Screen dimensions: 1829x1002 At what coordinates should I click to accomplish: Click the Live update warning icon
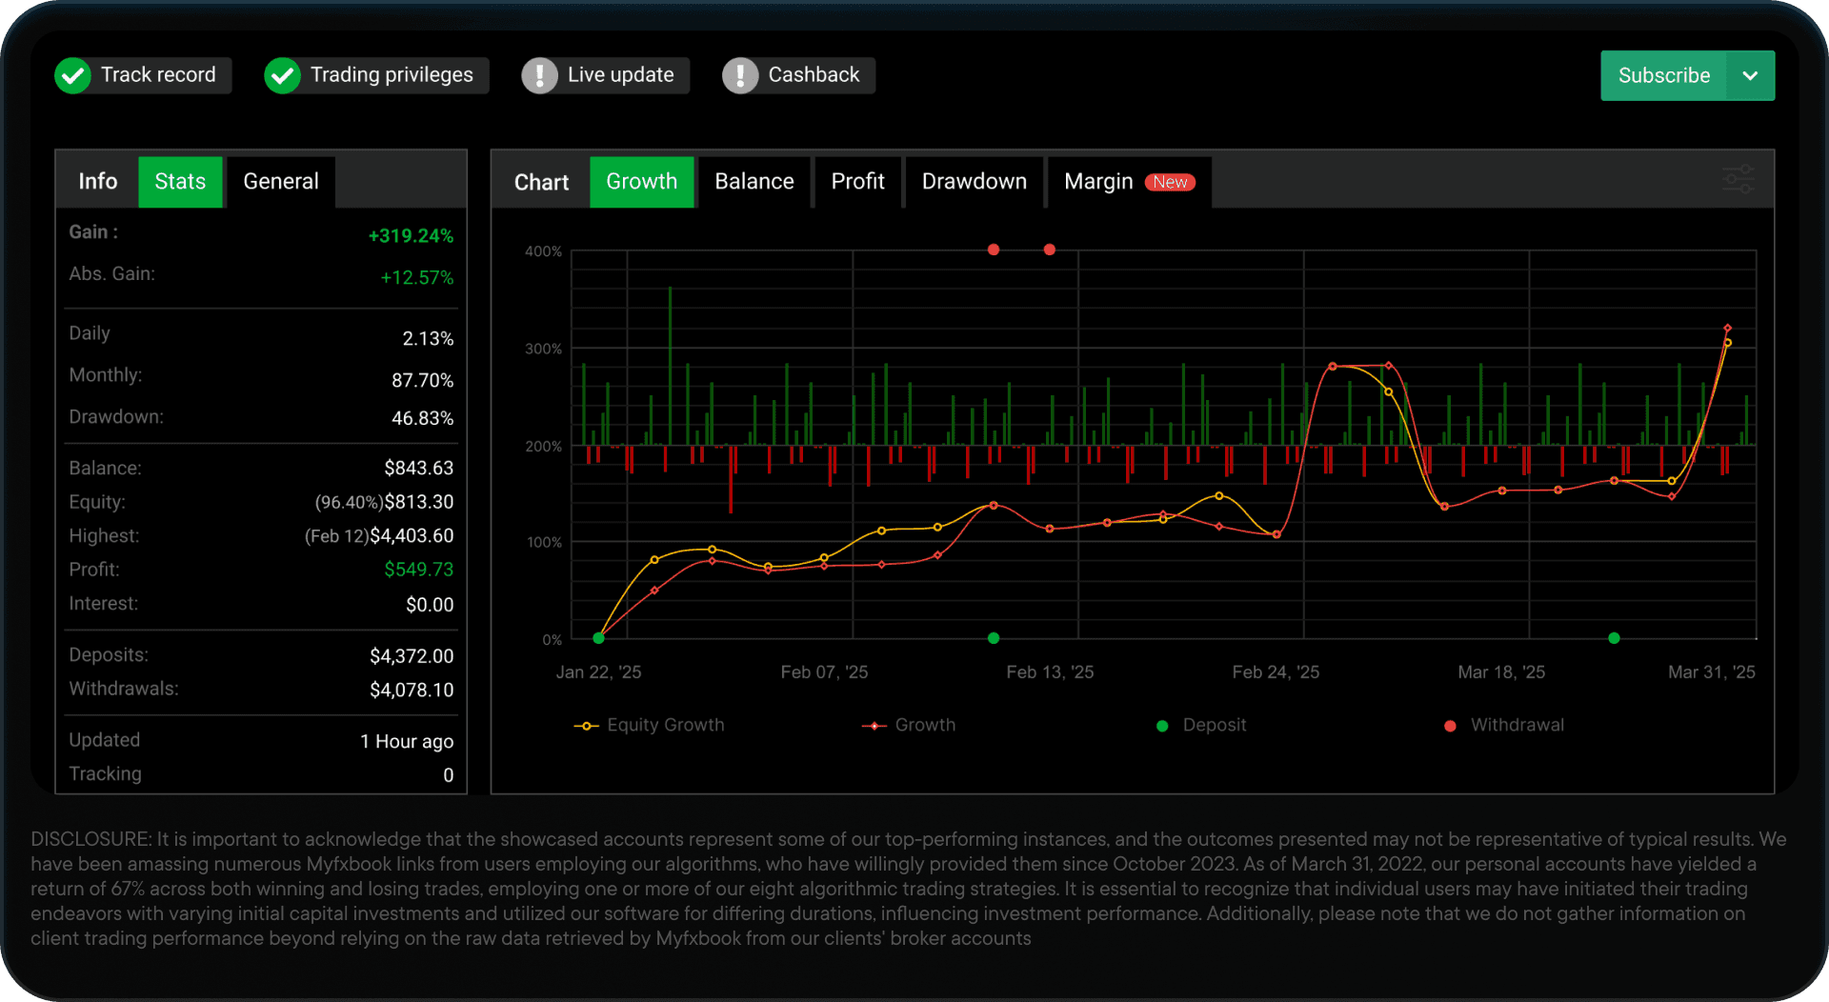pyautogui.click(x=539, y=75)
